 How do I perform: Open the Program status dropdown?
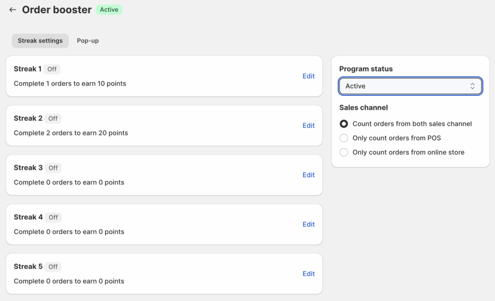point(410,86)
